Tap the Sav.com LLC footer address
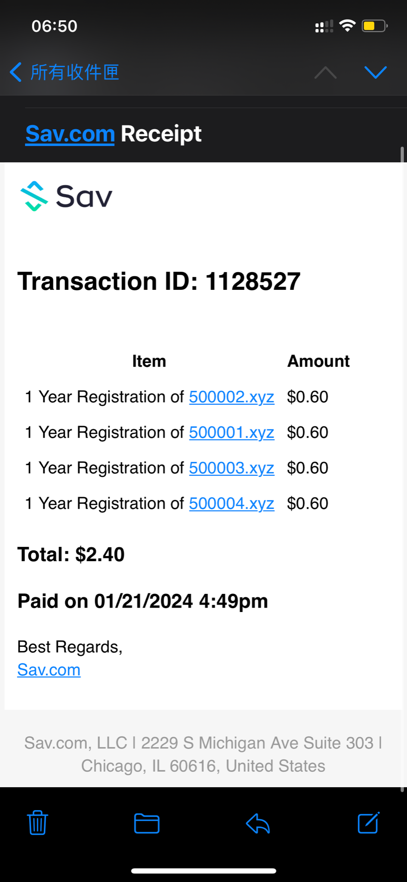The image size is (407, 882). point(203,755)
